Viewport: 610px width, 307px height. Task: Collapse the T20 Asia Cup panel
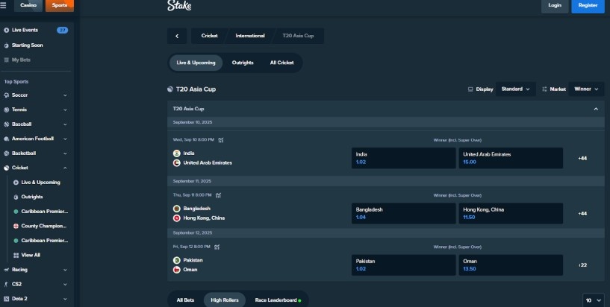pos(596,109)
